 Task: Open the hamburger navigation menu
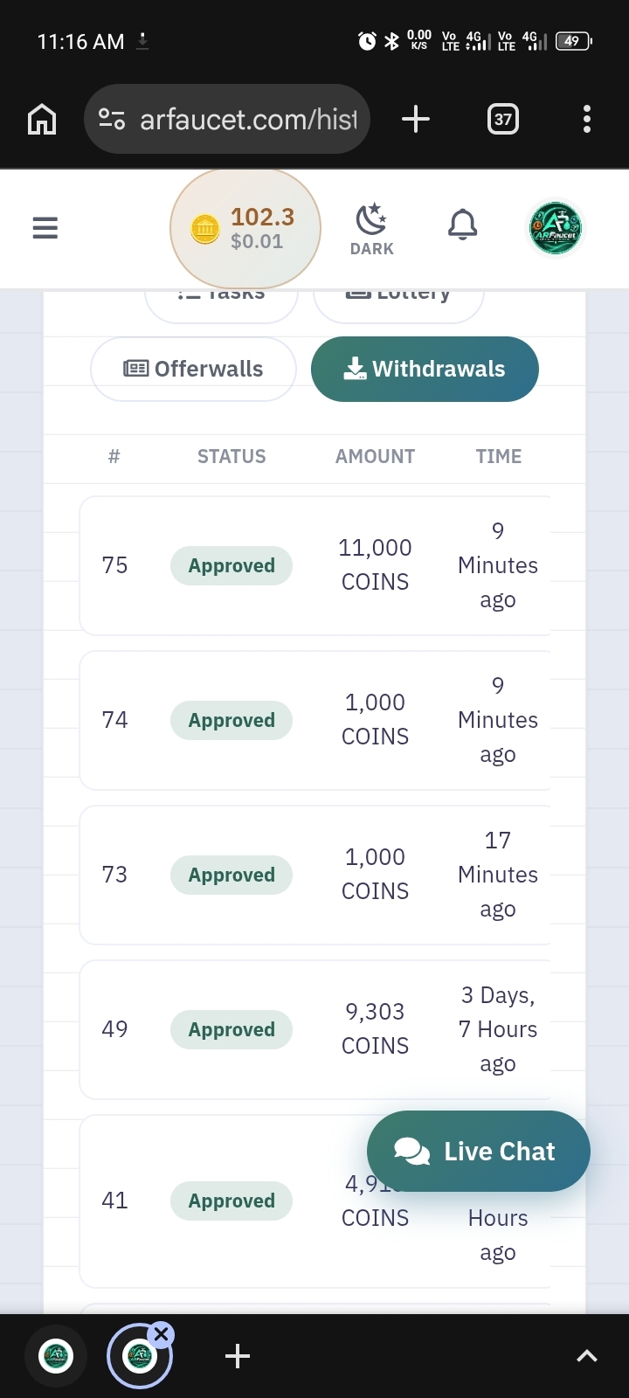45,228
